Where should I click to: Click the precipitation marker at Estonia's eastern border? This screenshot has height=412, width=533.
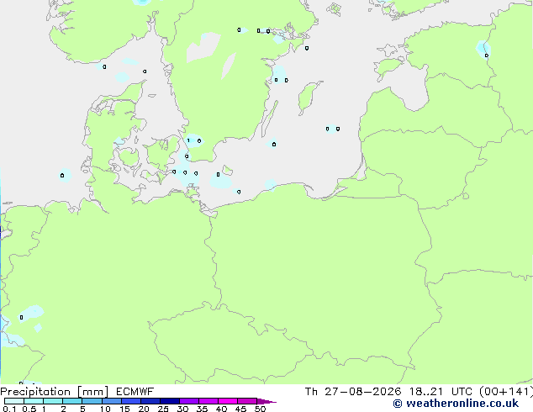pos(487,55)
